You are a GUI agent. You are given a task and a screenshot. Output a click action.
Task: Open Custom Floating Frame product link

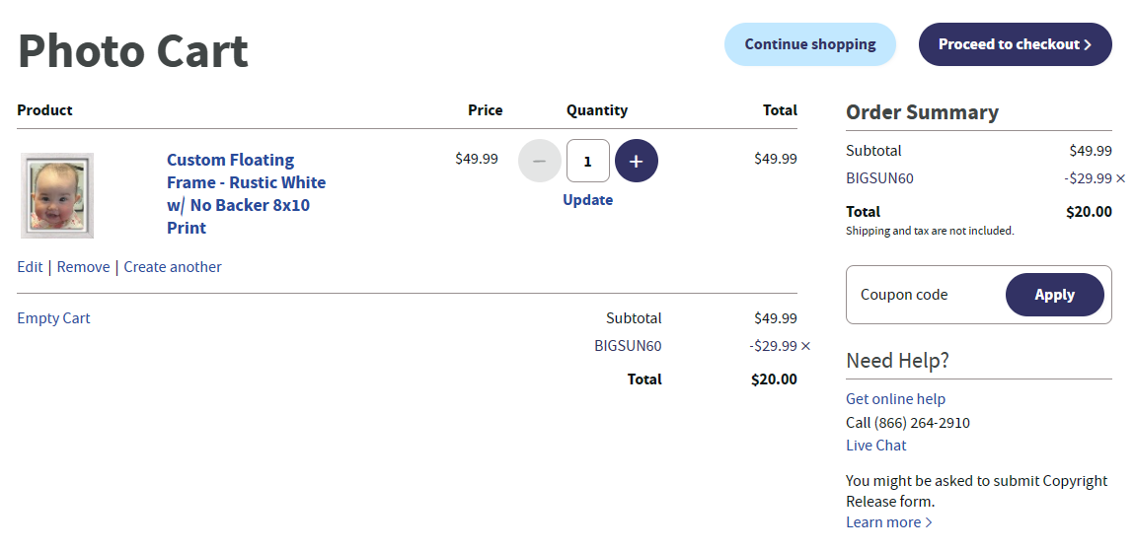[x=246, y=193]
